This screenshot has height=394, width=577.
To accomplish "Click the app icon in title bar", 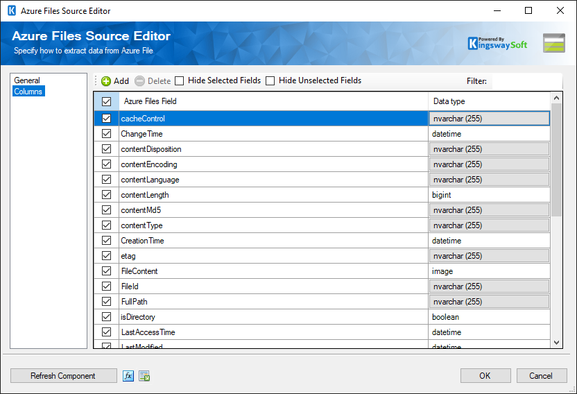I will (x=12, y=10).
